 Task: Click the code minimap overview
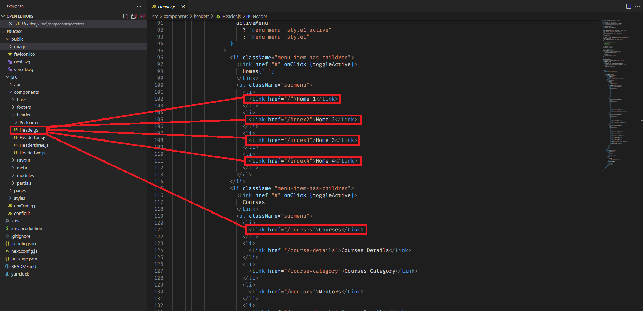click(x=617, y=86)
